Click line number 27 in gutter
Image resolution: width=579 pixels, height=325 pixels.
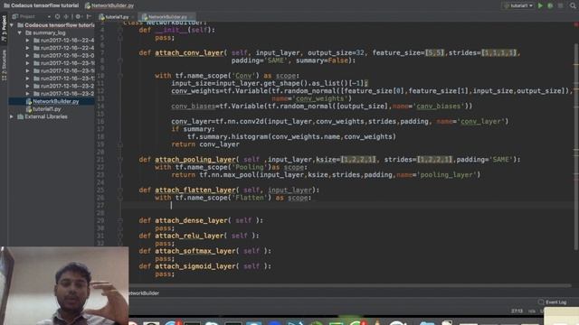[x=100, y=205]
